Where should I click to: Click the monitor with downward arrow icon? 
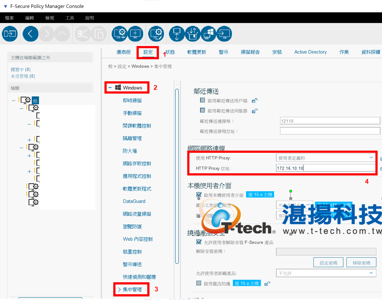click(x=177, y=33)
